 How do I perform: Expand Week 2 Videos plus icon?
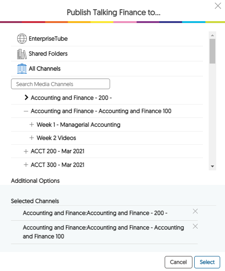tap(32, 138)
